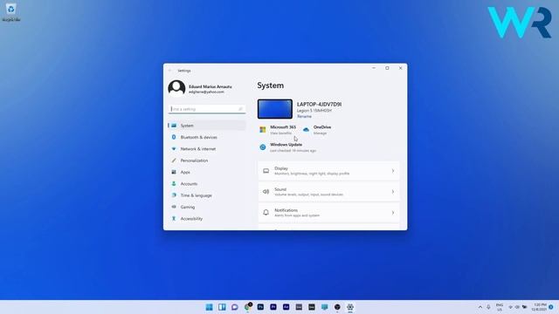Image resolution: width=559 pixels, height=314 pixels.
Task: Launch After Effects from the taskbar
Action: (x=286, y=307)
